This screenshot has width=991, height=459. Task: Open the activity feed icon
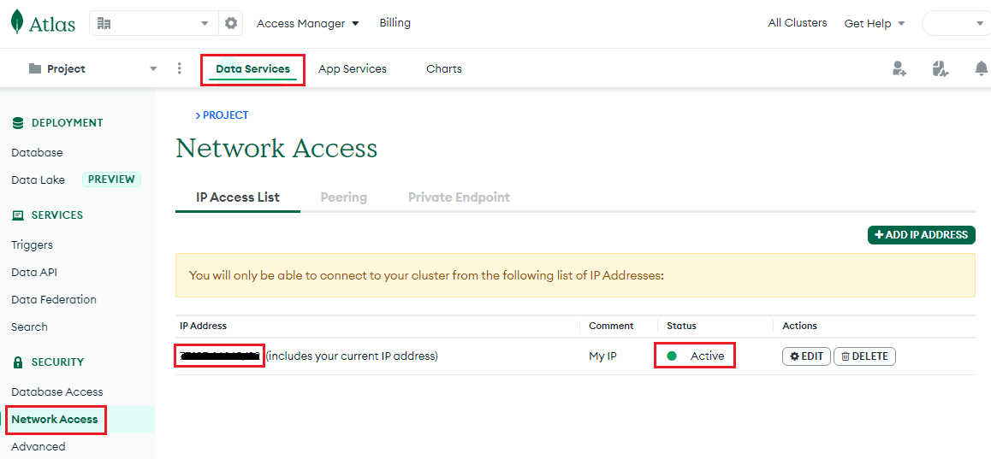(941, 69)
